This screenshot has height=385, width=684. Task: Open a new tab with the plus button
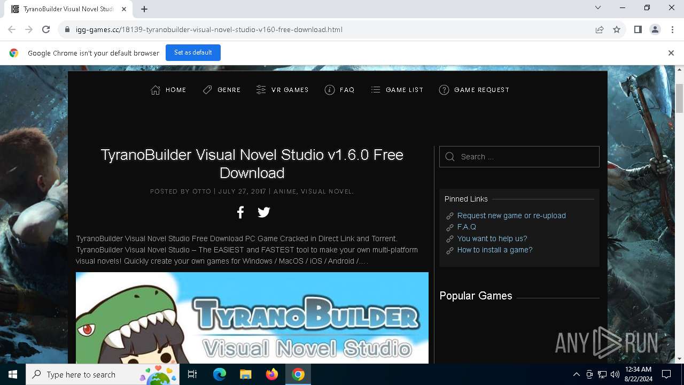click(144, 9)
